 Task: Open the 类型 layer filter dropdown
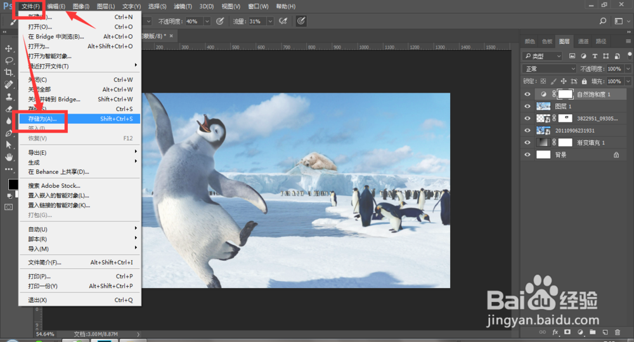543,56
